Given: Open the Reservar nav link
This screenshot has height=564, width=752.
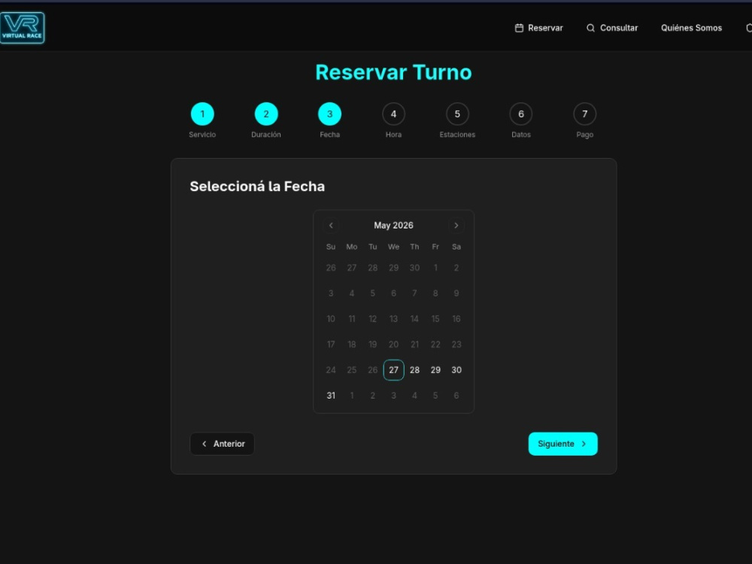Looking at the screenshot, I should tap(538, 28).
